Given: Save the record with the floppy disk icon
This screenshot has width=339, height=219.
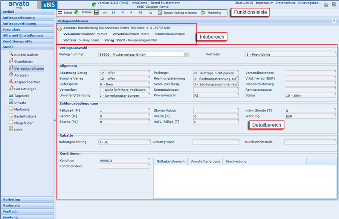Looking at the screenshot, I should tap(96, 12).
